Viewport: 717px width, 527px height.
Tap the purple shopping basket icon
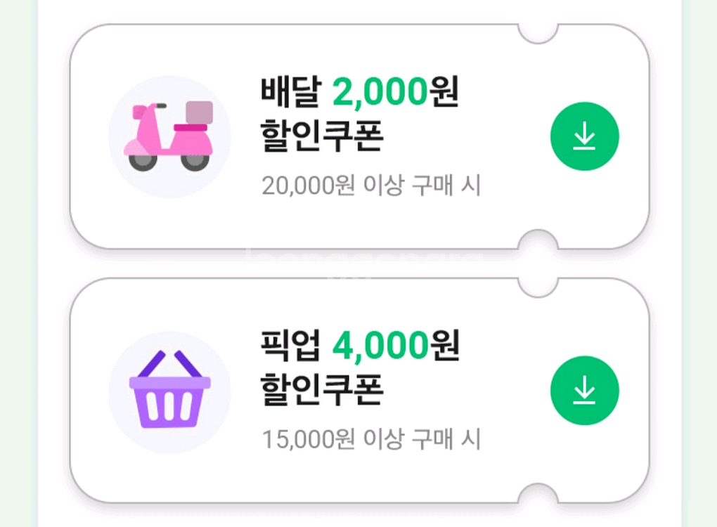click(x=169, y=391)
